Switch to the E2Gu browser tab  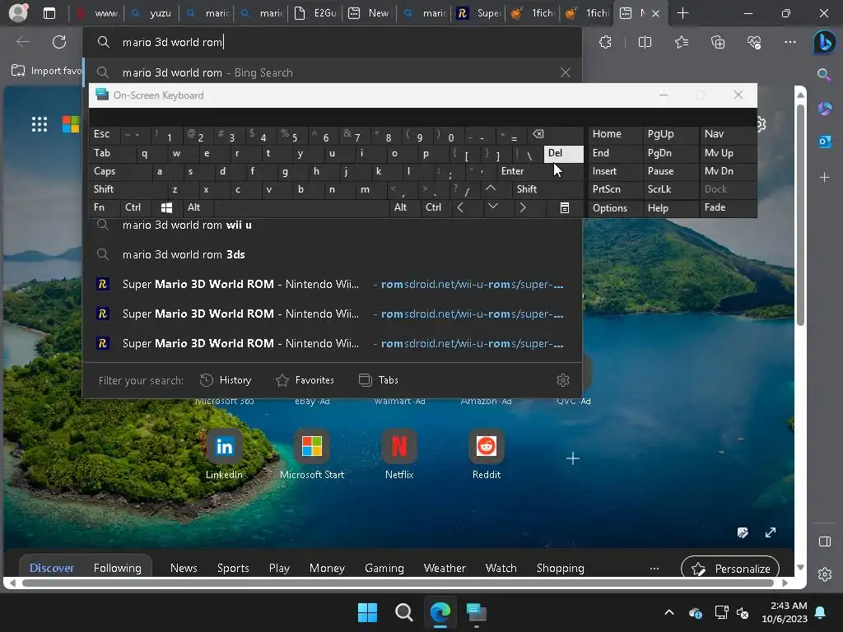tap(315, 13)
